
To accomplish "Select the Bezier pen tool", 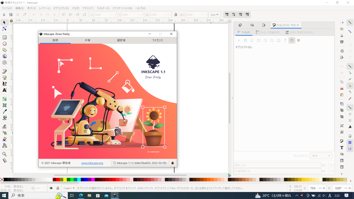I will coord(4,71).
